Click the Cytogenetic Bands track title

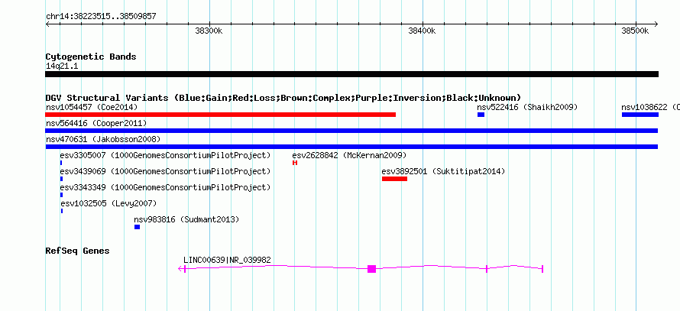[91, 57]
